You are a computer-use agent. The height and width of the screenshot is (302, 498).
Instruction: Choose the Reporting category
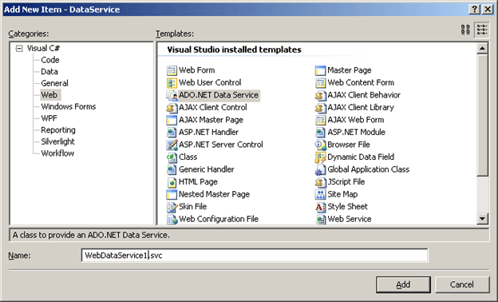pyautogui.click(x=58, y=130)
